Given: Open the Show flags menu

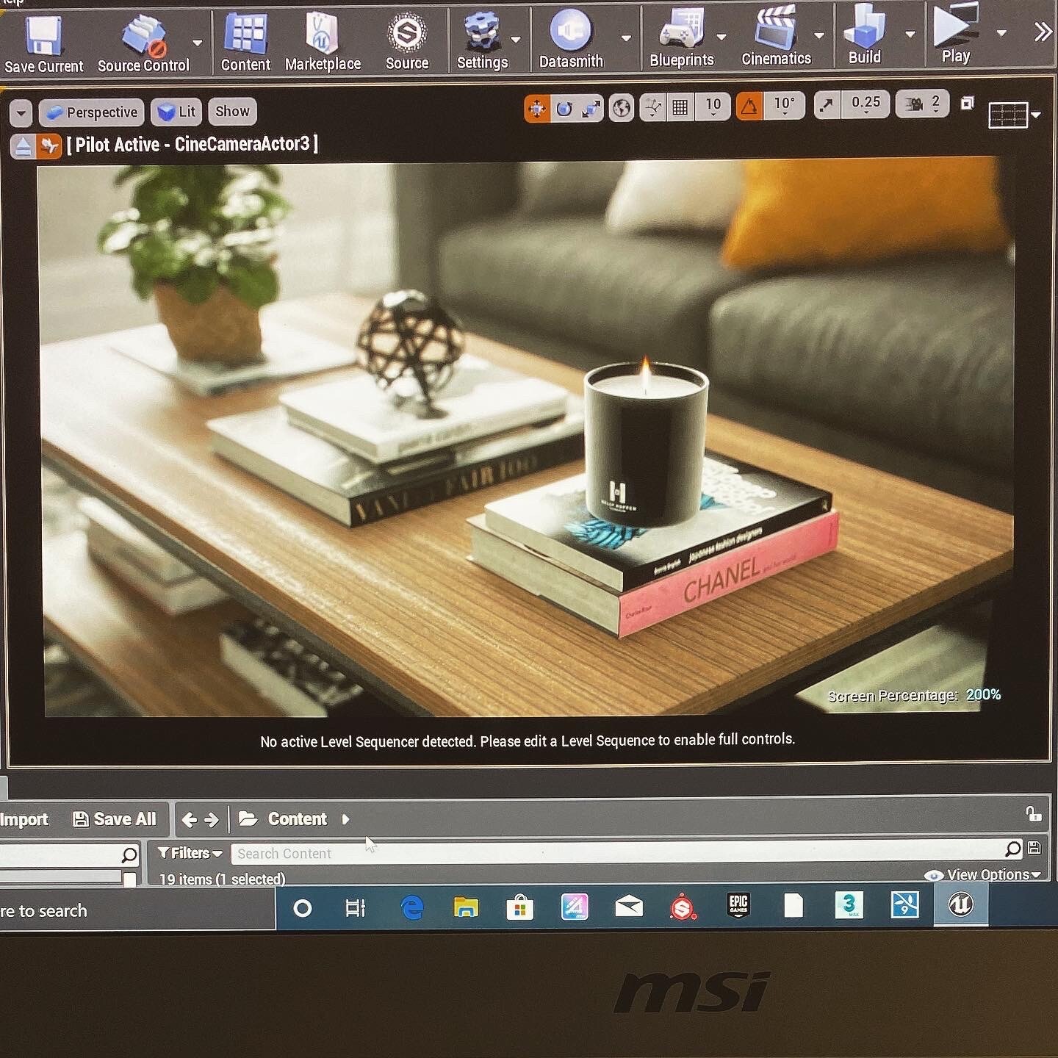Looking at the screenshot, I should (x=231, y=111).
